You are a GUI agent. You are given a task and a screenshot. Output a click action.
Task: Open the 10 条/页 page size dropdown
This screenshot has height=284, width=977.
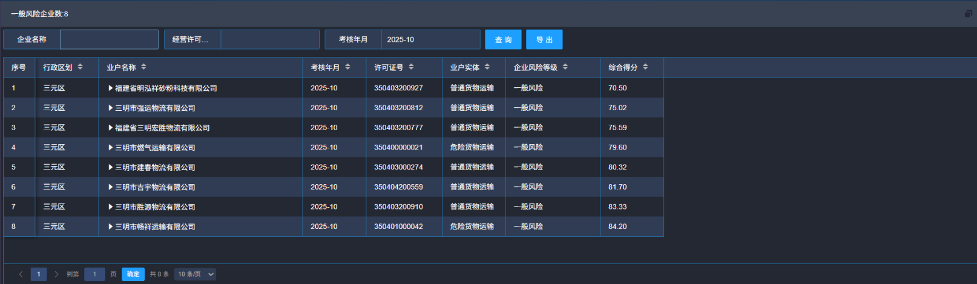[195, 274]
